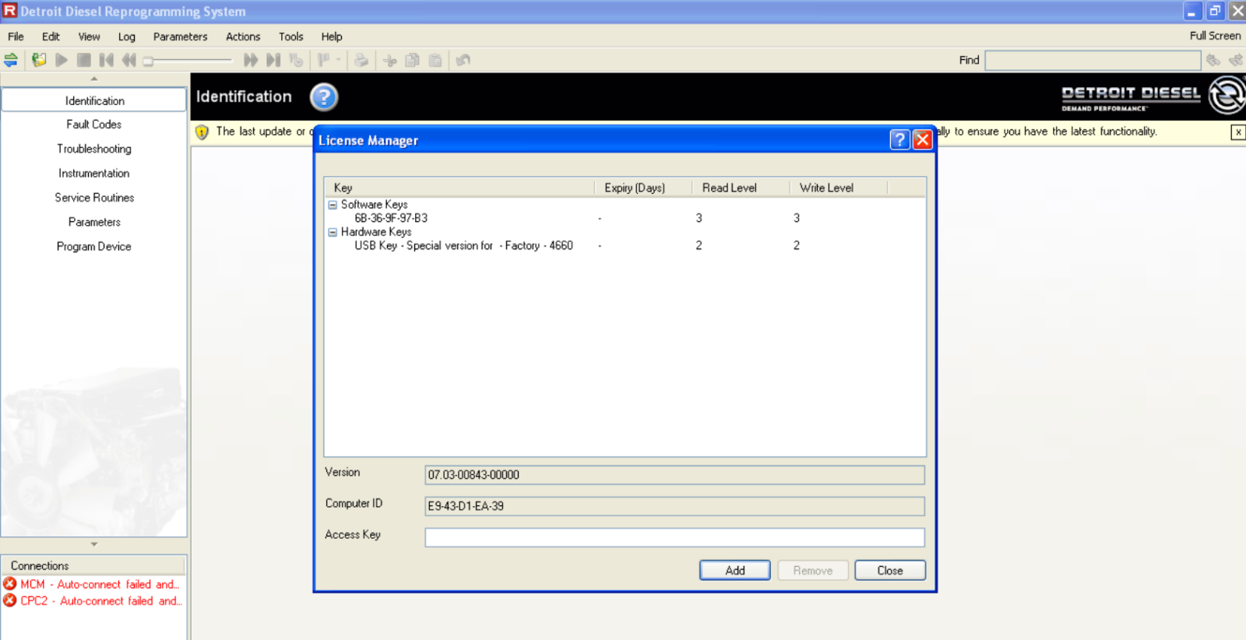
Task: Click the sidebar scroll down arrow
Action: 94,544
